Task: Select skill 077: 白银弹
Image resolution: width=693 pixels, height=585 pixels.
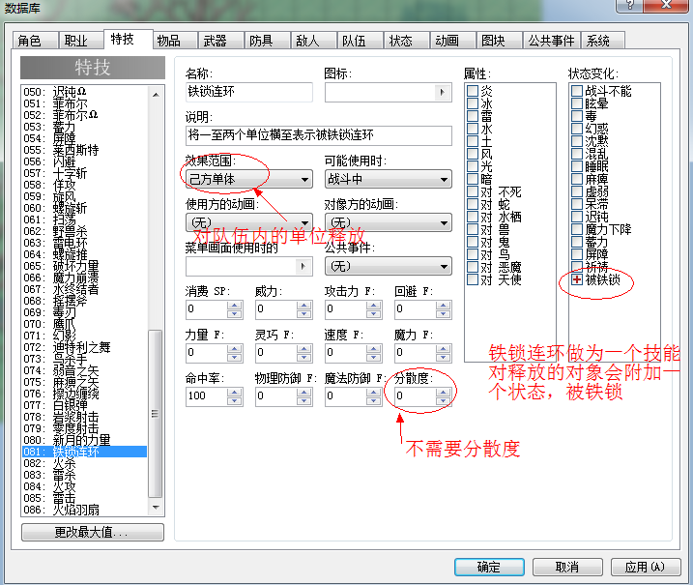Action: [84, 405]
